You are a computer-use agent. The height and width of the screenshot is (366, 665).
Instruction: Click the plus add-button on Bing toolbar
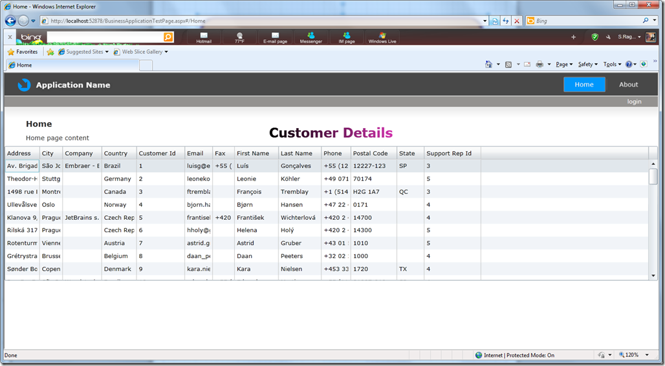point(573,38)
